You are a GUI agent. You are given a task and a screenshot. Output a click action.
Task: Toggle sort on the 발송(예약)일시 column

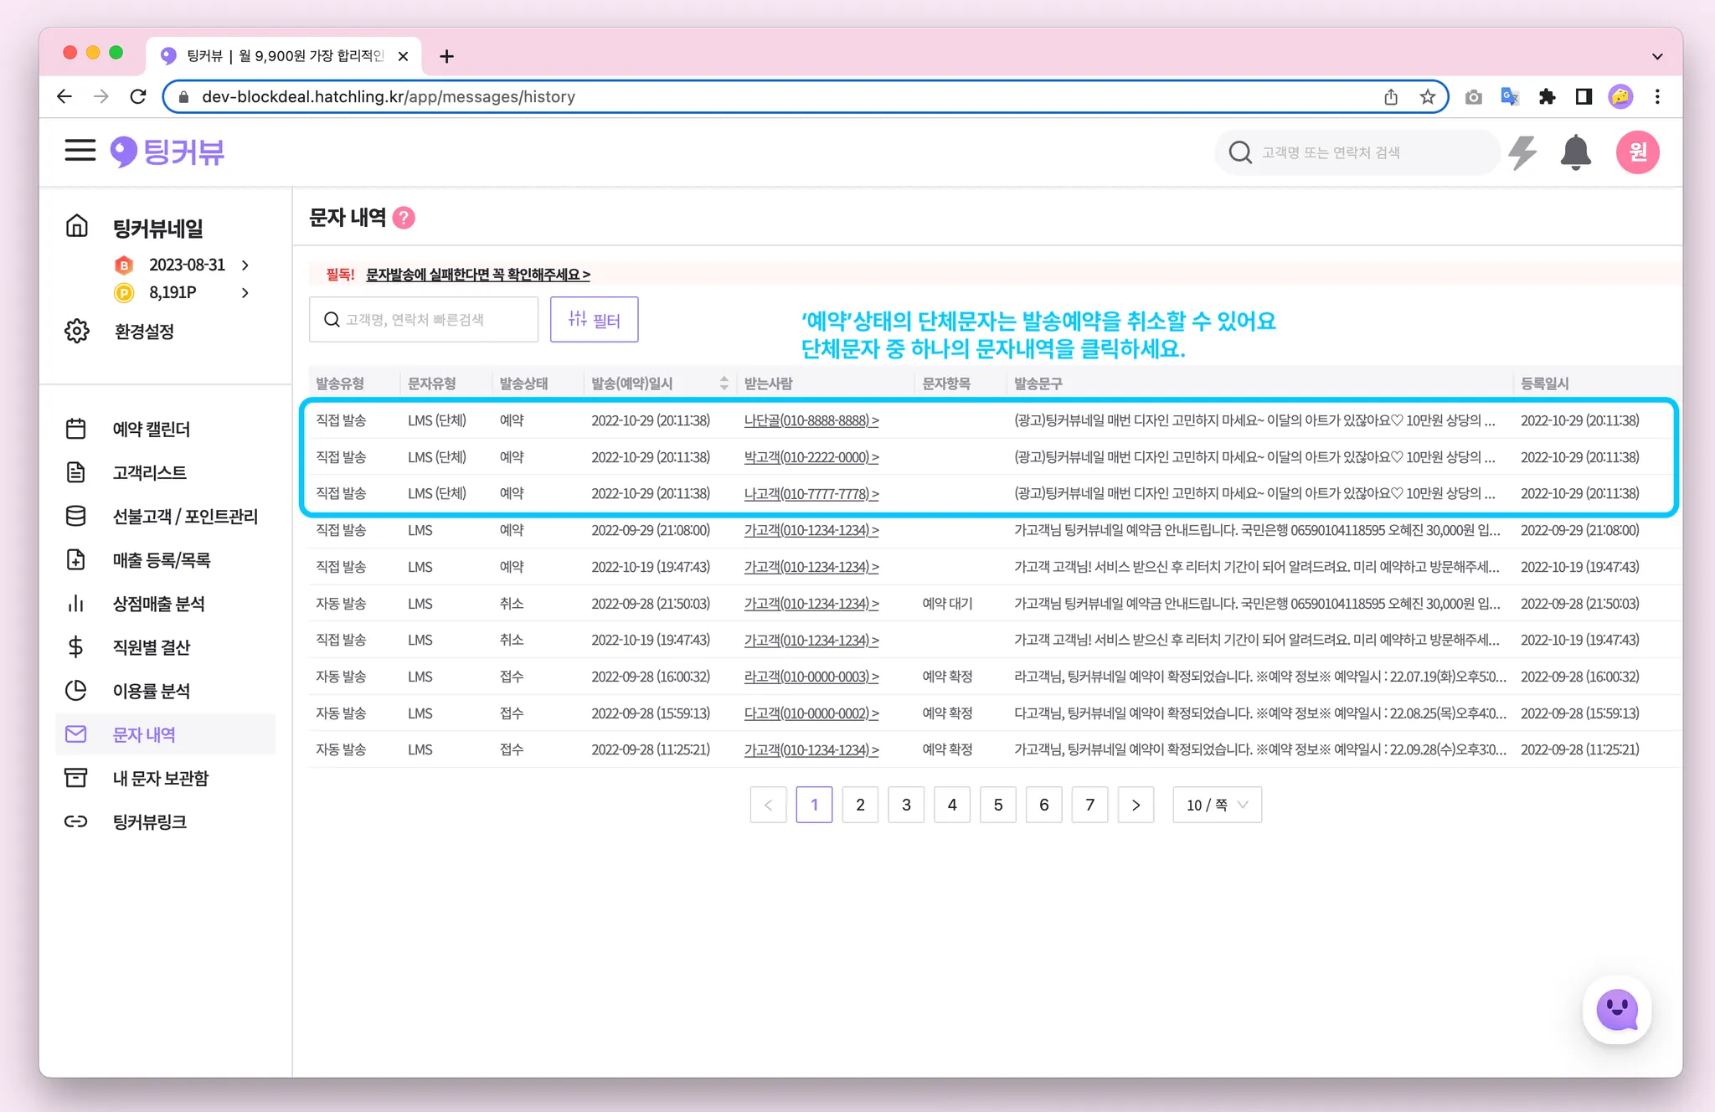click(724, 384)
